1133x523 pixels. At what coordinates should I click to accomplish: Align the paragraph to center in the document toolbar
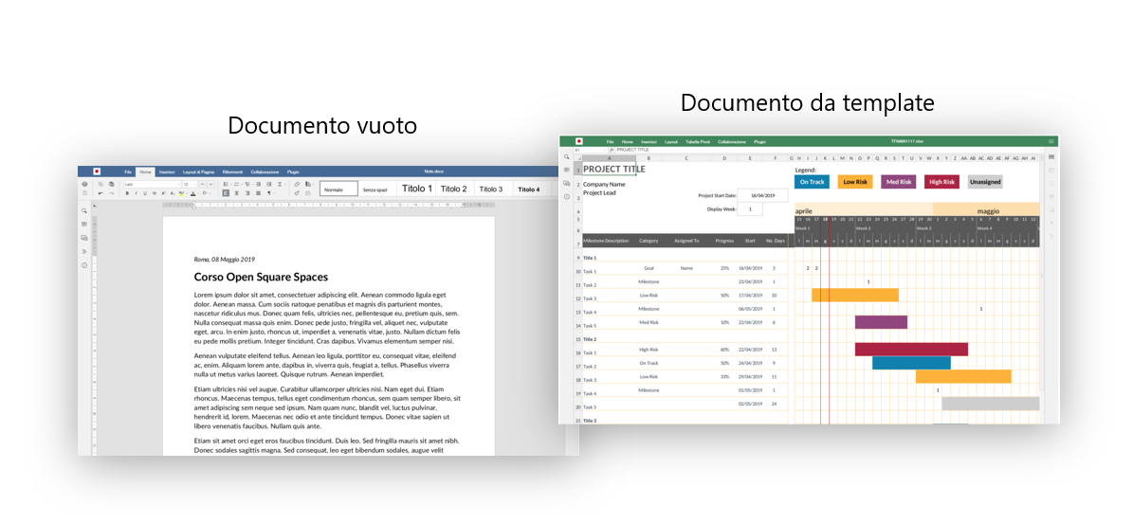click(237, 193)
